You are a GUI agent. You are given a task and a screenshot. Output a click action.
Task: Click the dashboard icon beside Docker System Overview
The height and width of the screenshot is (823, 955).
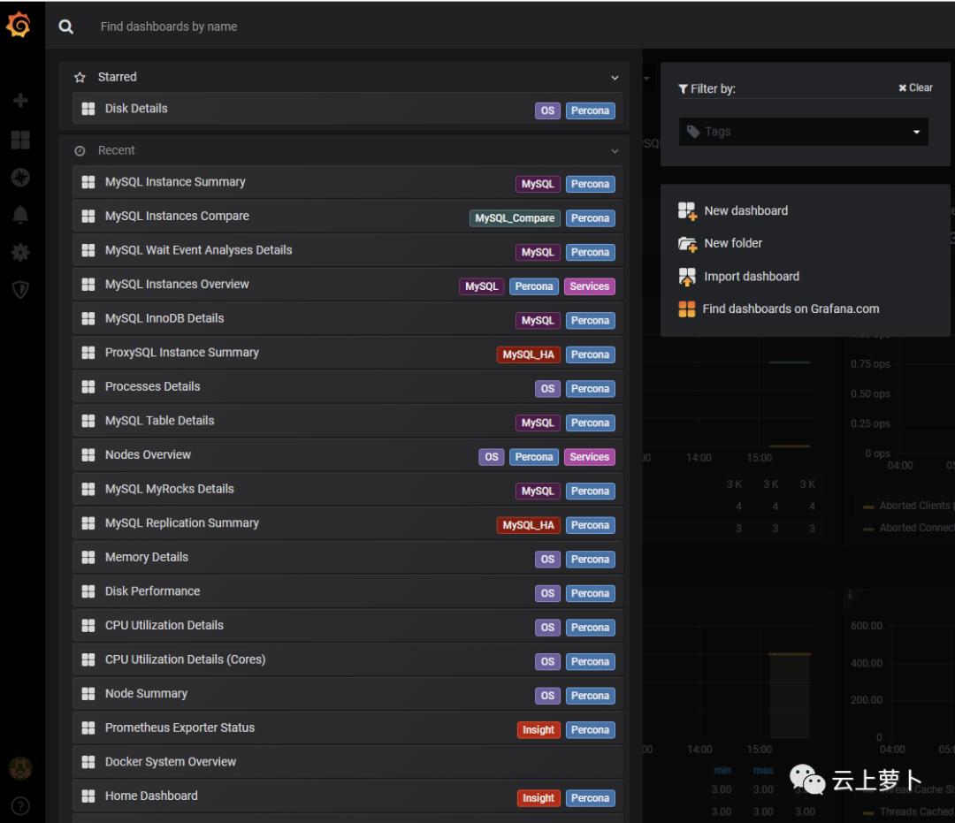[88, 761]
